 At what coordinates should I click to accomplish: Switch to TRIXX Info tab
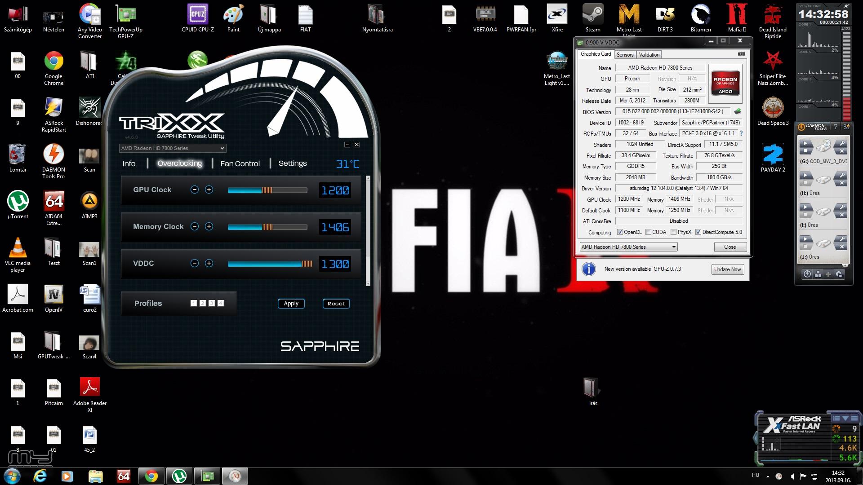coord(129,164)
